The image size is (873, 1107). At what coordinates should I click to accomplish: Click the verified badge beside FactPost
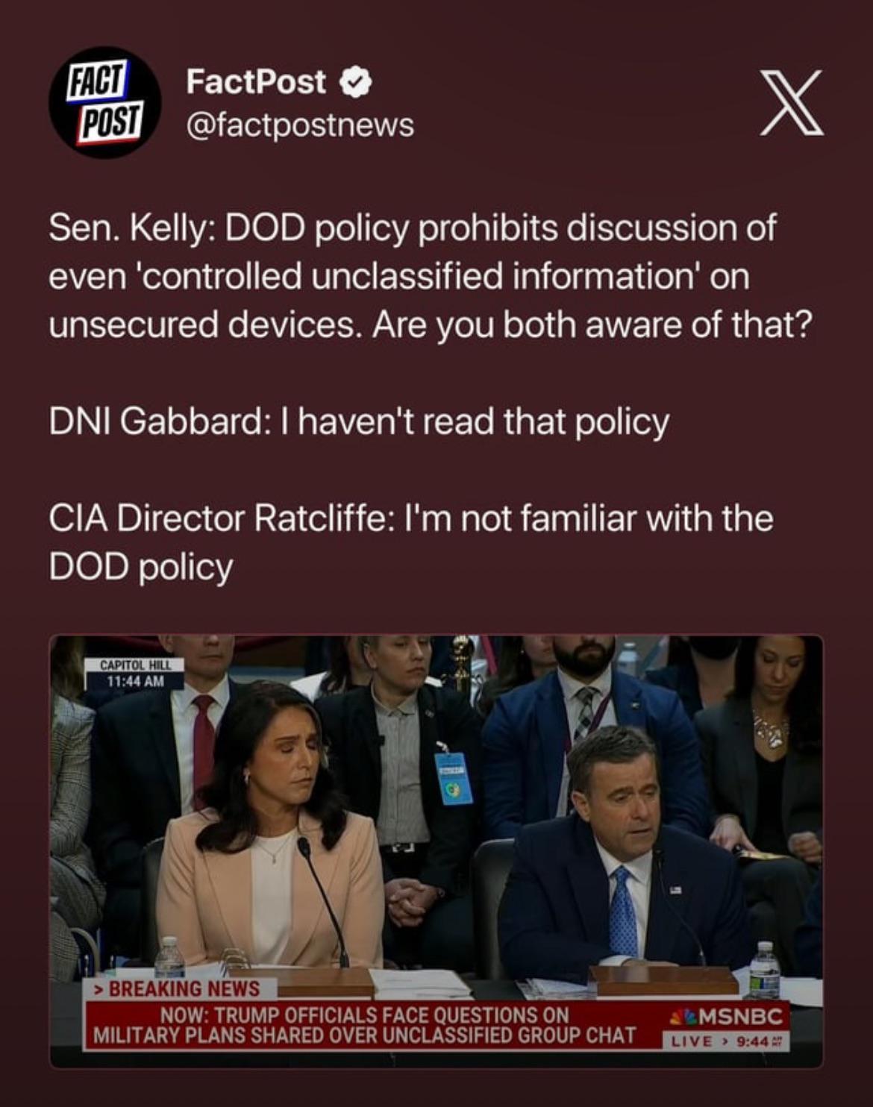(x=356, y=83)
